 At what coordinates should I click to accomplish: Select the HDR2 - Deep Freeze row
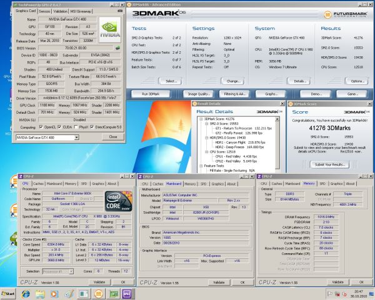(239, 147)
